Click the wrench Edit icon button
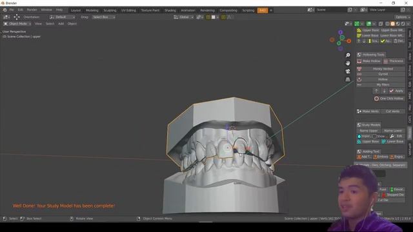413x232 pixels. coord(396,136)
